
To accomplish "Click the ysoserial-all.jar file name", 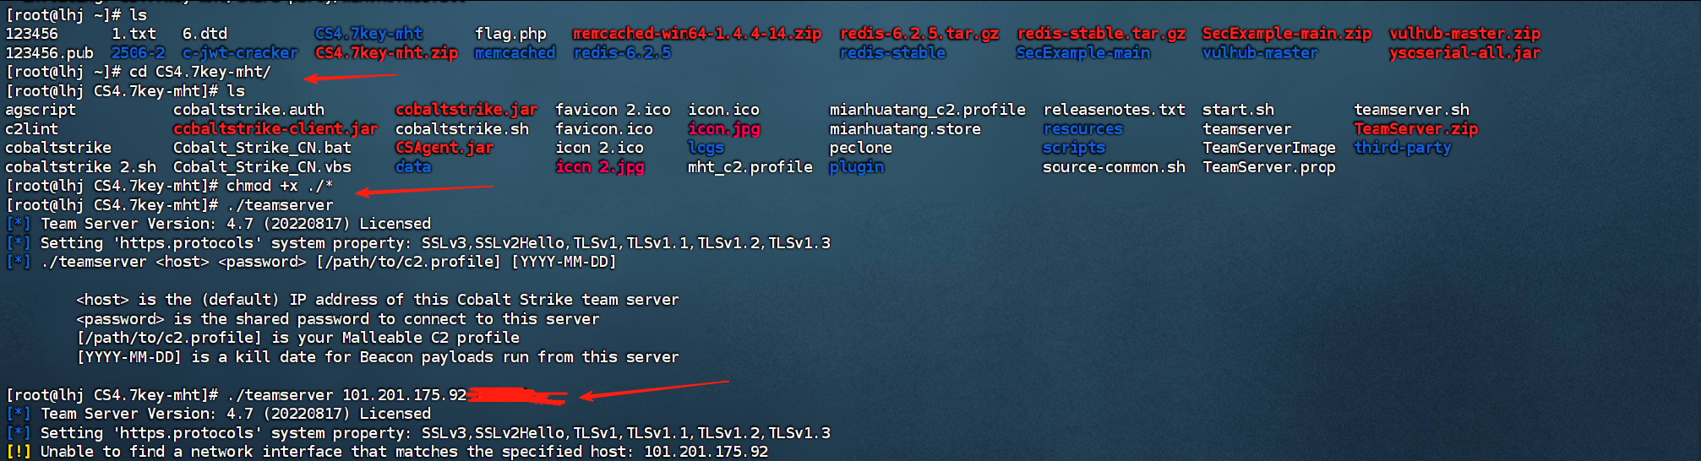I will point(1464,53).
